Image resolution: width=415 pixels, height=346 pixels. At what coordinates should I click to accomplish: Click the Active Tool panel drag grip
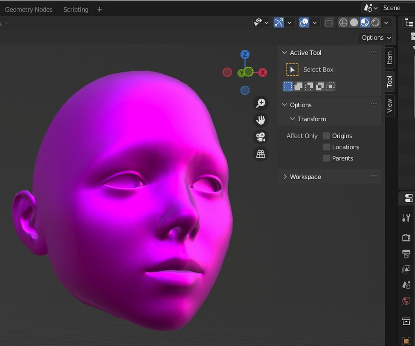coord(374,53)
